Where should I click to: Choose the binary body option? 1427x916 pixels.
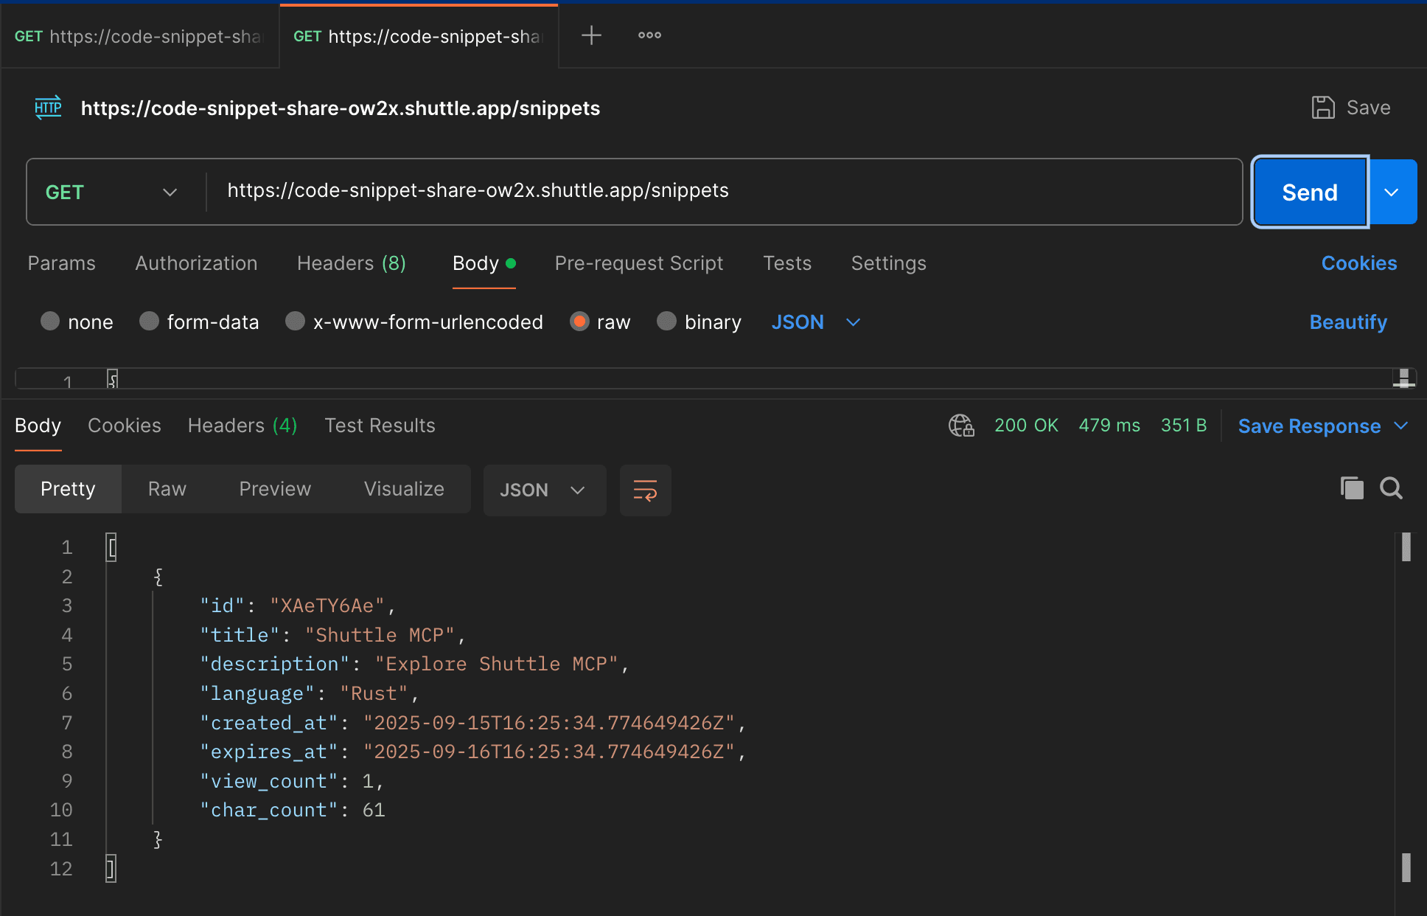point(667,322)
